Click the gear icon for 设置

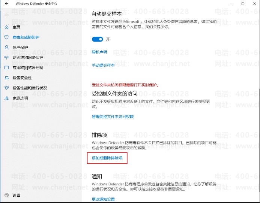(6, 195)
